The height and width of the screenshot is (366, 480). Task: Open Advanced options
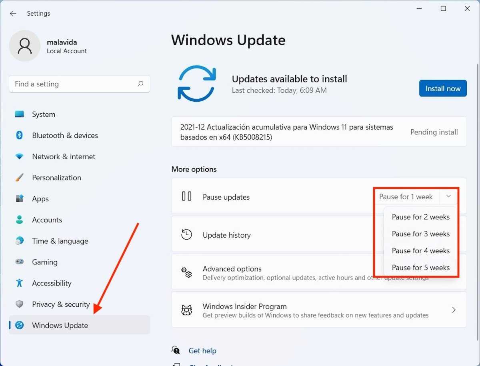[x=319, y=273]
